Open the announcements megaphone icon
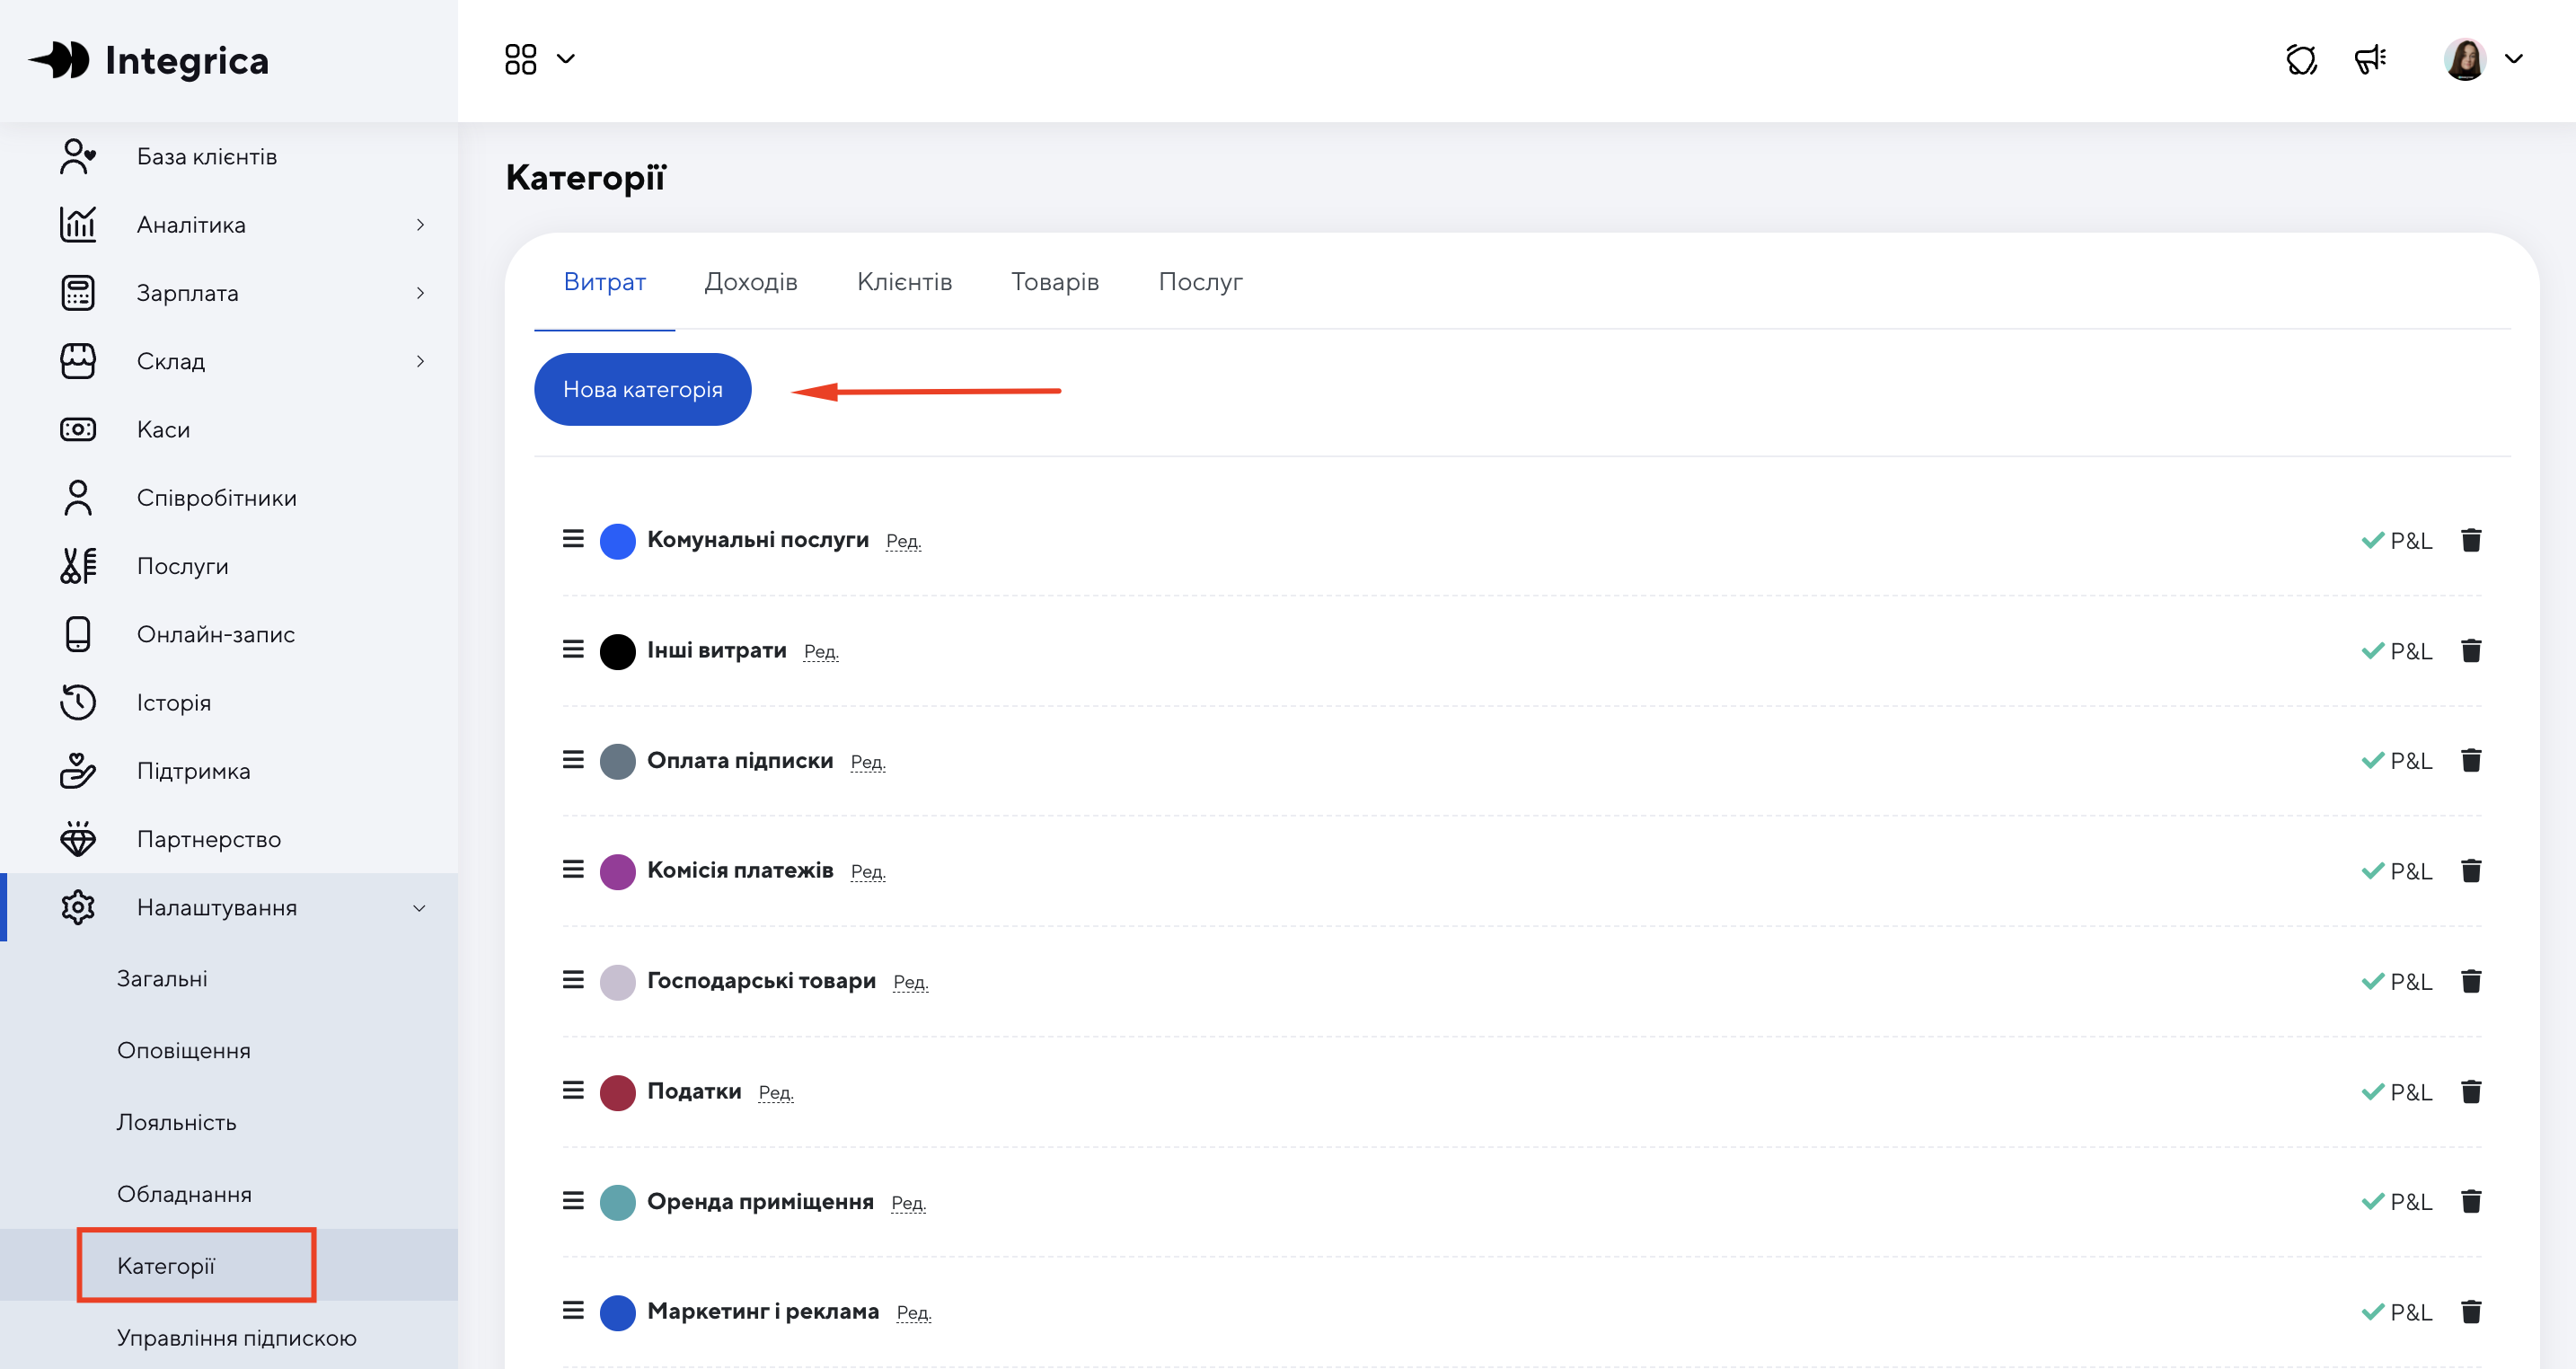Viewport: 2576px width, 1369px height. point(2369,60)
